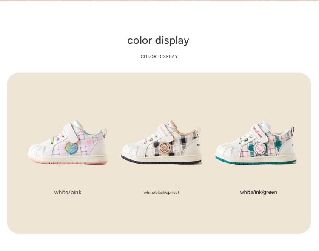Click the rainbow round badge on pink shoe
The image size is (319, 251).
point(71,148)
